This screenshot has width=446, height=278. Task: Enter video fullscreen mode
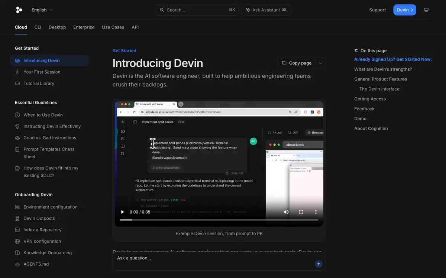click(301, 212)
